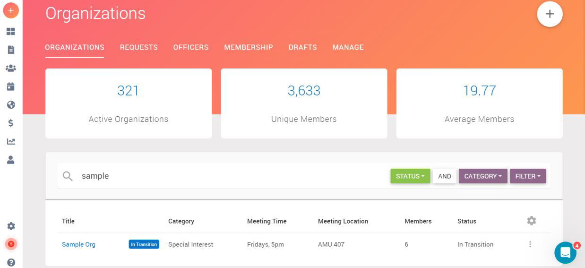This screenshot has width=585, height=268.
Task: Select the people groups icon in sidebar
Action: point(11,68)
